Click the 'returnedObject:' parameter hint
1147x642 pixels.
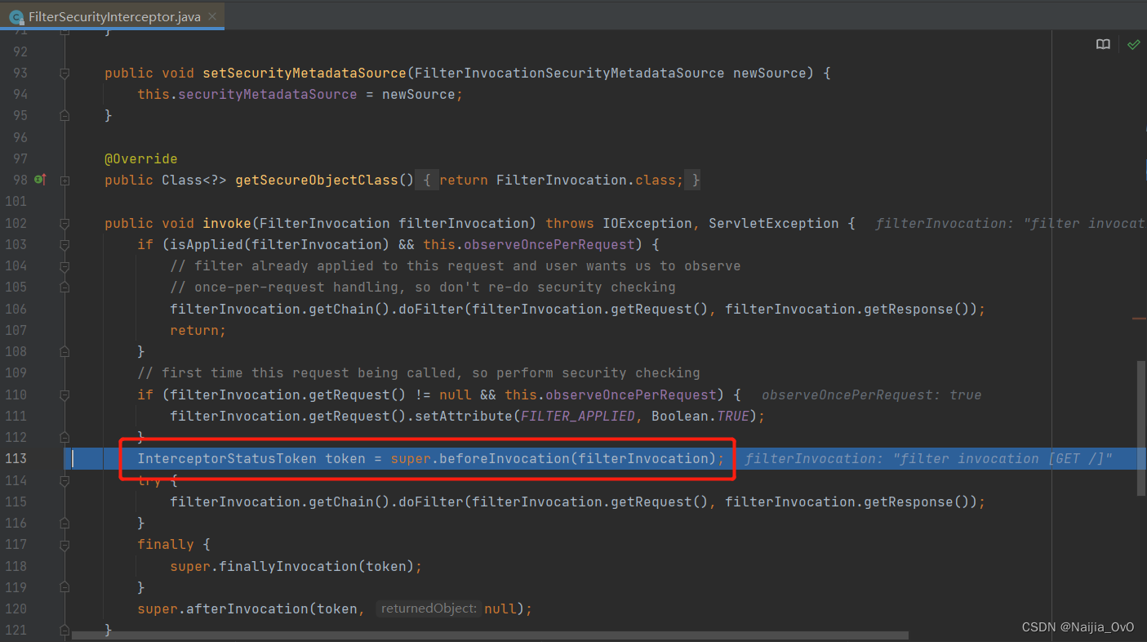click(x=428, y=609)
